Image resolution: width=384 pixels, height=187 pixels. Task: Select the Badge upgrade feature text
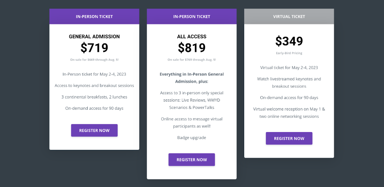(192, 138)
